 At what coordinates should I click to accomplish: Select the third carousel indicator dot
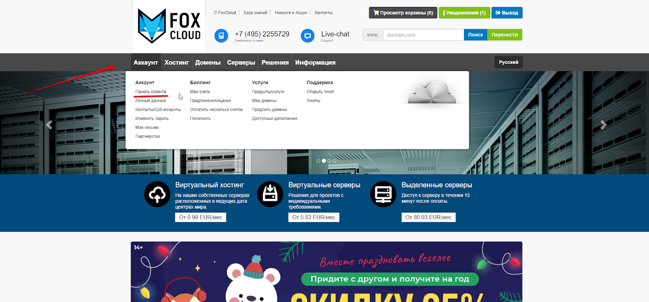tap(329, 161)
